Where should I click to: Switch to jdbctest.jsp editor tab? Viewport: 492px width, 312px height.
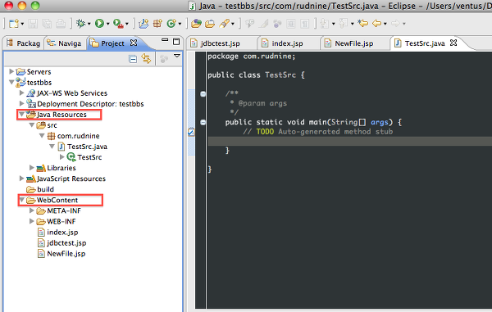[215, 43]
